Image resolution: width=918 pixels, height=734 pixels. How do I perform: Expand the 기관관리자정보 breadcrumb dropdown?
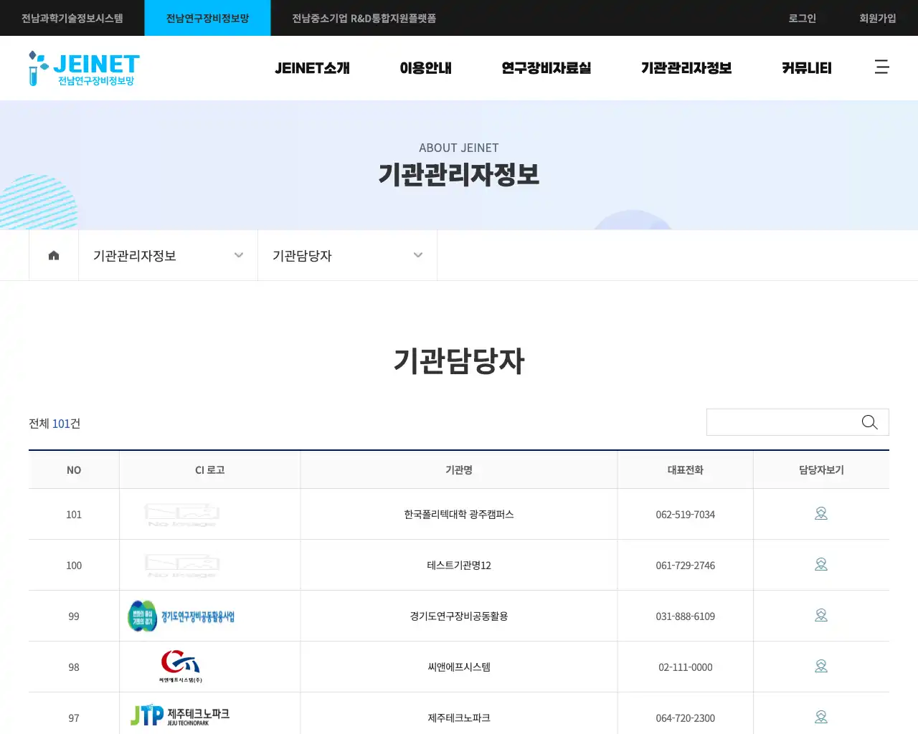[x=238, y=254]
